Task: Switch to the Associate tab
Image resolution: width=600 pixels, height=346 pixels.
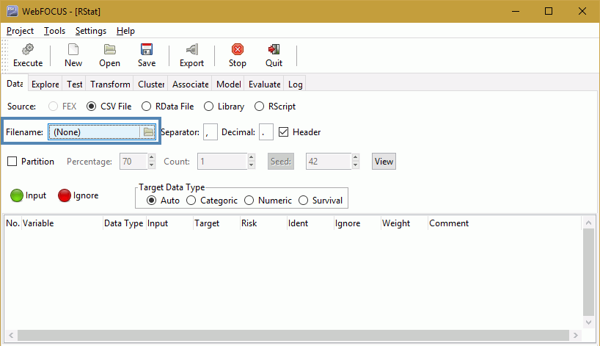Action: point(191,84)
